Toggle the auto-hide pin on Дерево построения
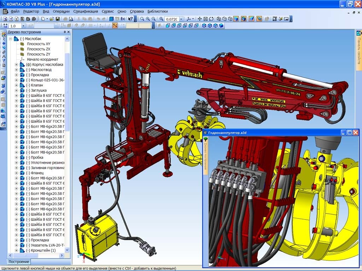This screenshot has width=362, height=271. (65, 32)
